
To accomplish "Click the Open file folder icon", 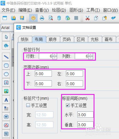I will [x=13, y=18].
